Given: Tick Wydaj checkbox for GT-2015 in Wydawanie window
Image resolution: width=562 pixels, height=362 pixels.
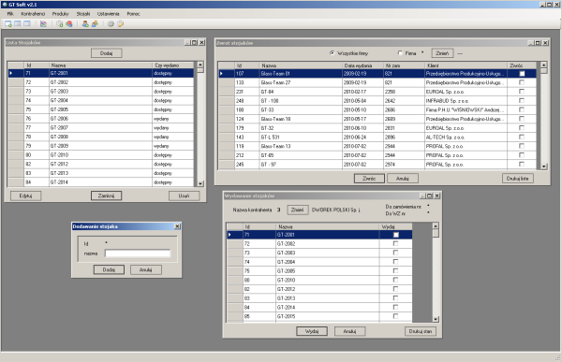Looking at the screenshot, I should [x=395, y=316].
